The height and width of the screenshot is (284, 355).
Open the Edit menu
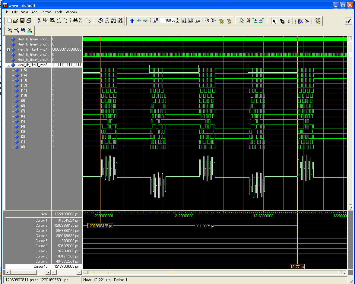click(15, 12)
